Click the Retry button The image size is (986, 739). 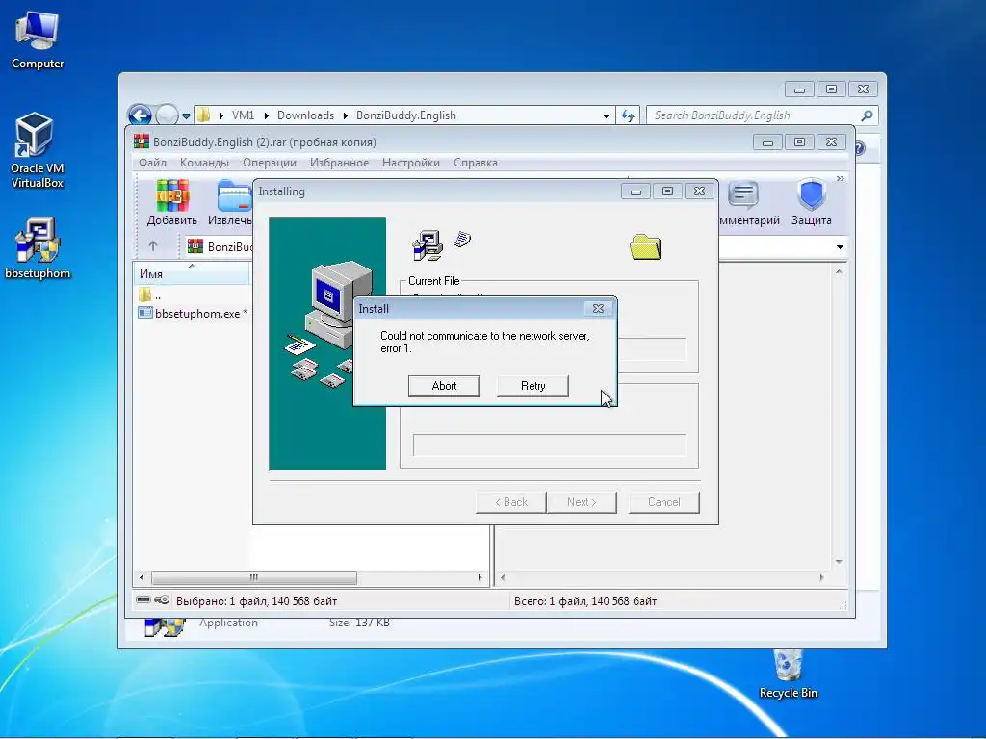click(532, 386)
